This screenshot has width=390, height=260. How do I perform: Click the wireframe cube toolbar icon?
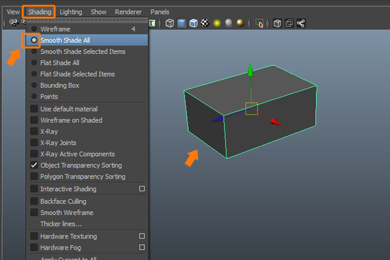tap(170, 23)
